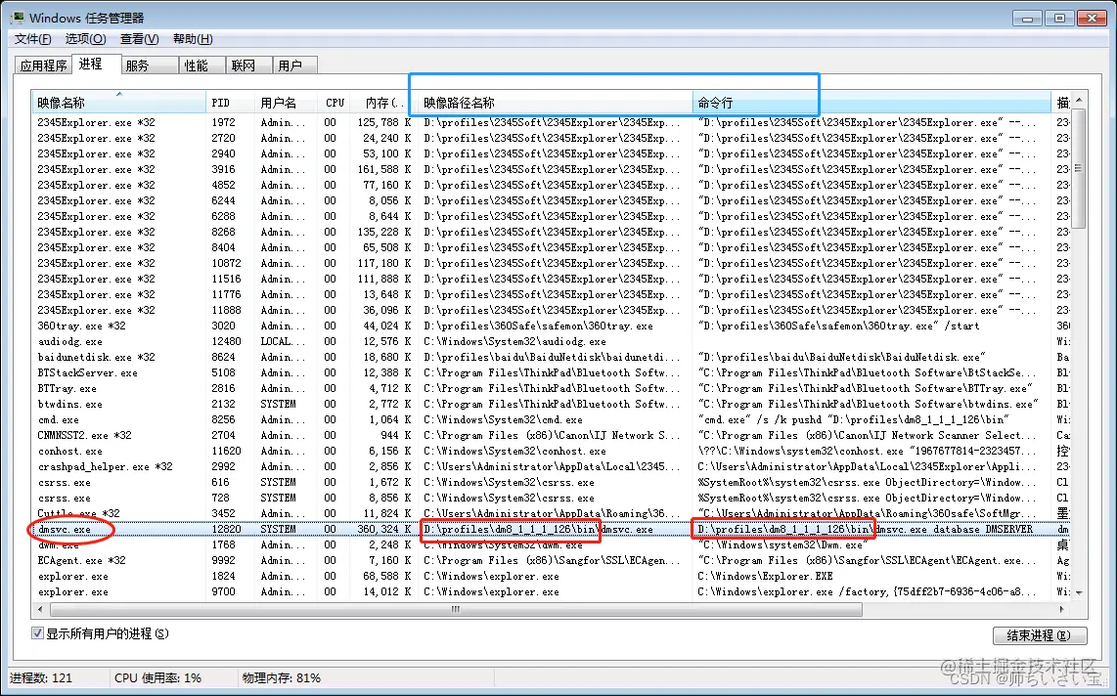Click 物理内存: 81% status entry

click(x=282, y=678)
